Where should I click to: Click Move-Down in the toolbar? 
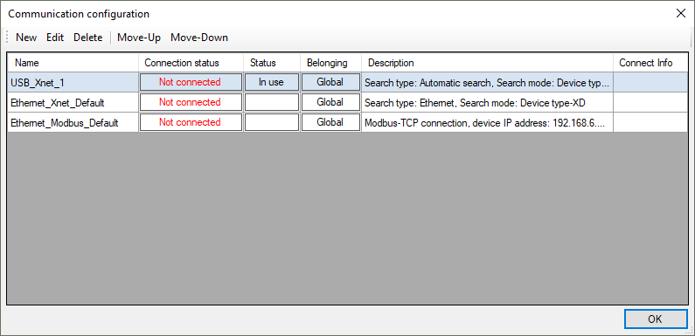tap(199, 38)
